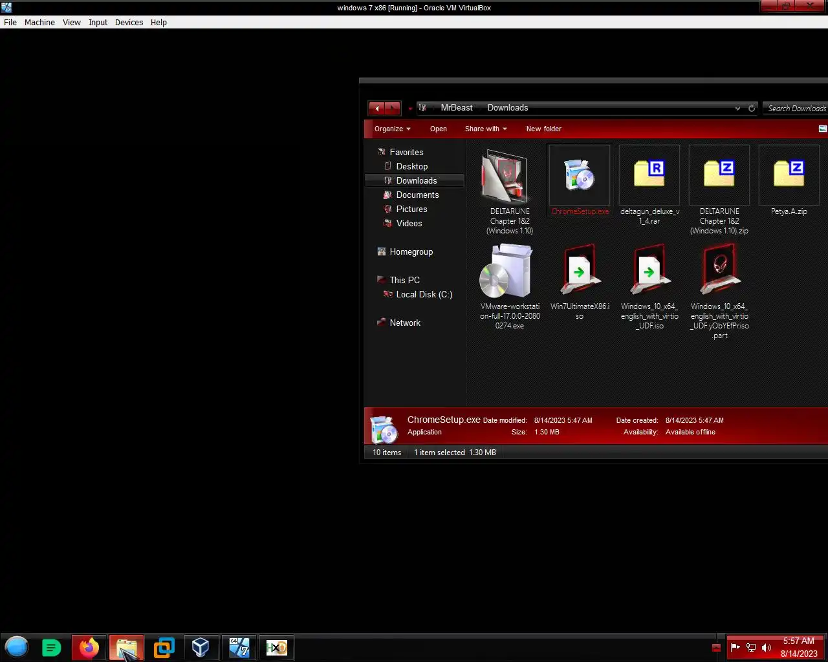Refresh the Downloads folder view
This screenshot has height=662, width=828.
coord(751,108)
